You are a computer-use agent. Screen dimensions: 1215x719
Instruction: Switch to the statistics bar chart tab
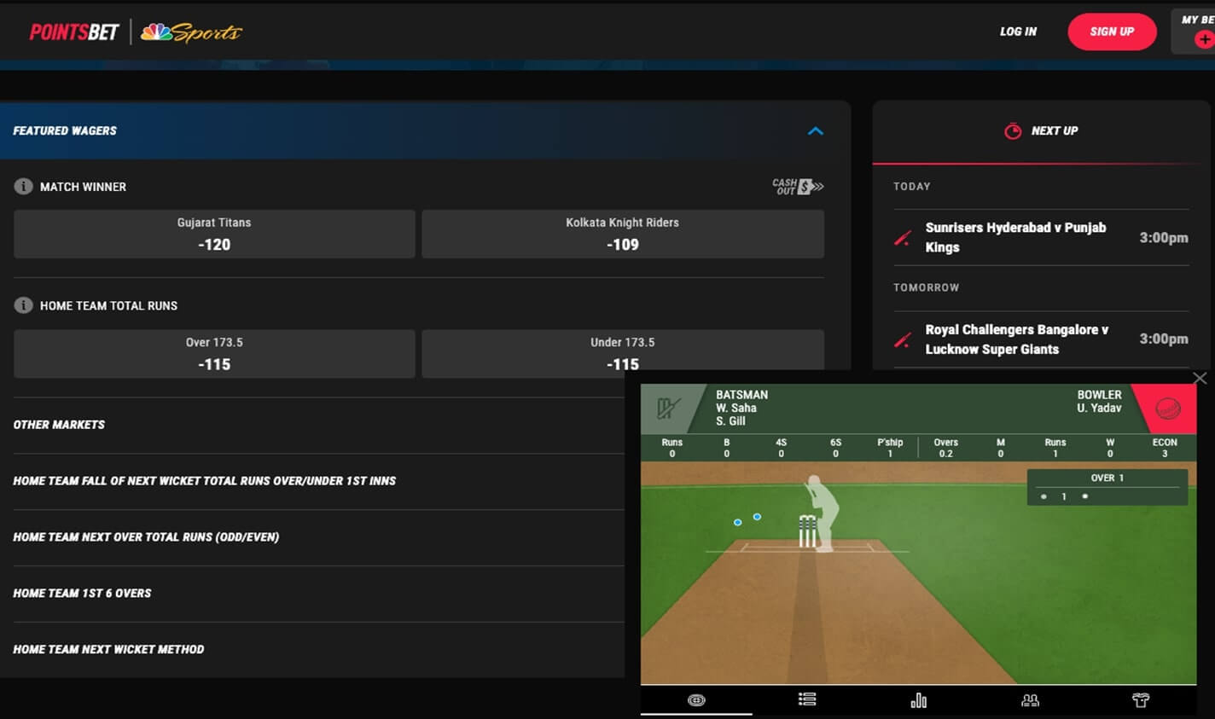[919, 700]
